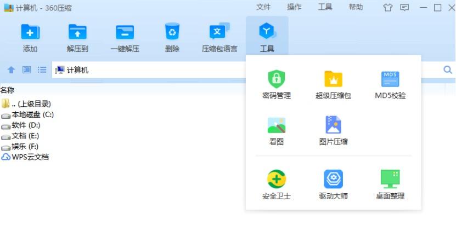Open the 工具 menu in the menu bar
Screen dimensions: 456x231
click(x=325, y=7)
